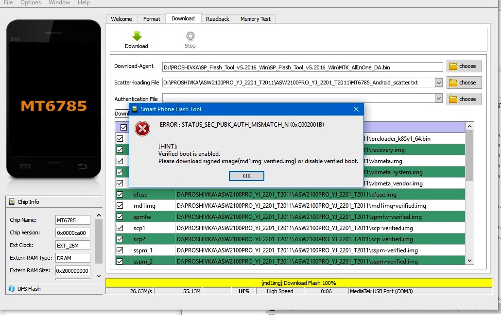The height and width of the screenshot is (315, 501).
Task: Click the folder choose button for Download-Agent
Action: (464, 66)
